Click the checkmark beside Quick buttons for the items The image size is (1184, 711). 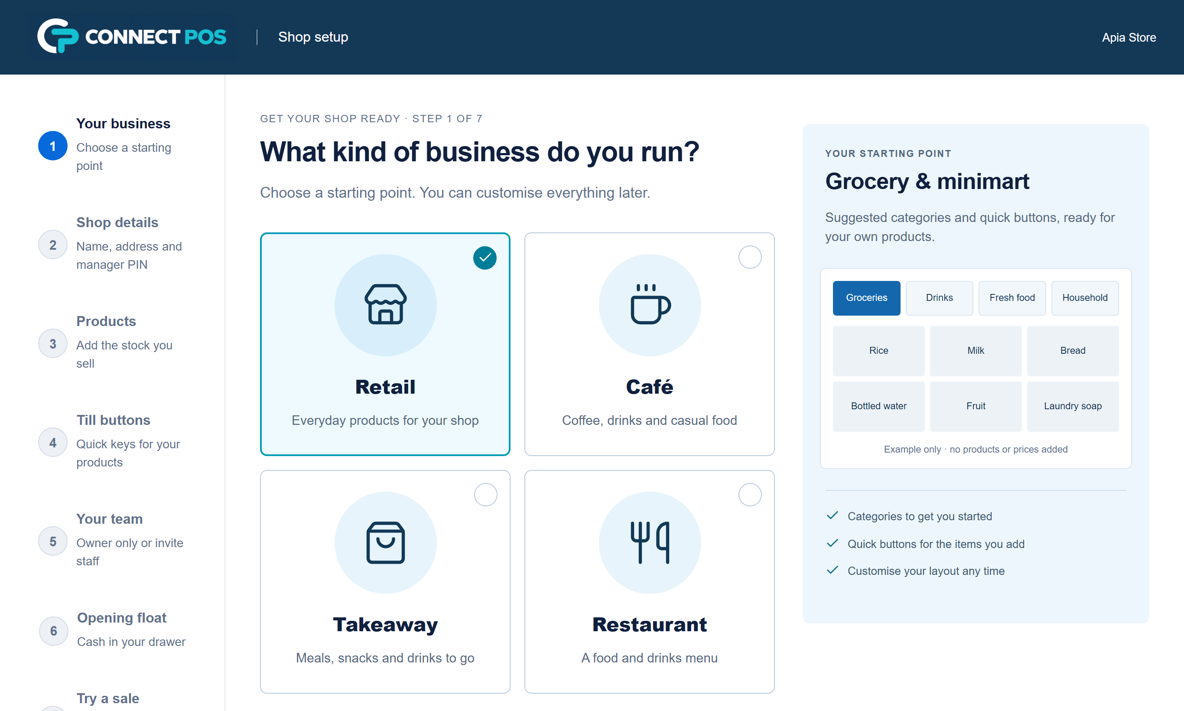coord(833,543)
